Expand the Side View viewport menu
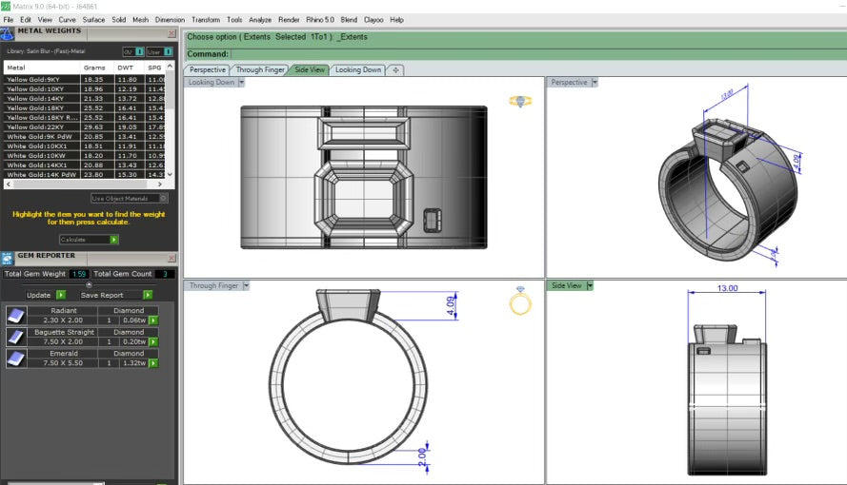This screenshot has width=847, height=485. click(x=590, y=285)
